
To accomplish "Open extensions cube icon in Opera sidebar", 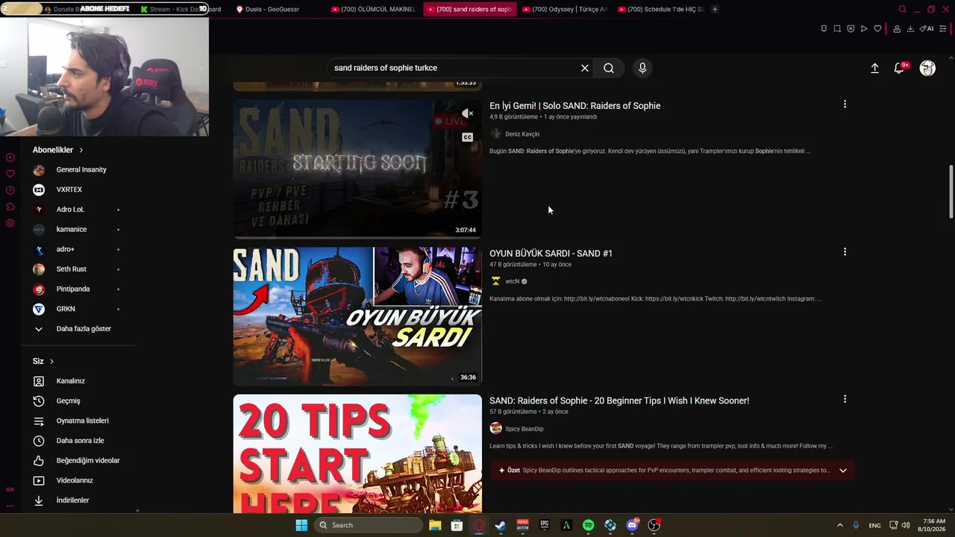I will tap(10, 207).
